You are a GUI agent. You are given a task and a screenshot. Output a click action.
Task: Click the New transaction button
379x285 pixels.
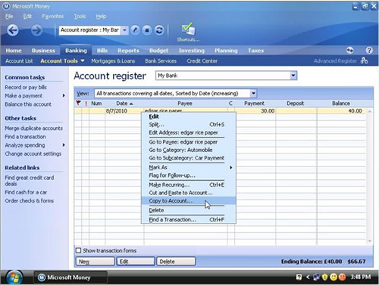(96, 262)
